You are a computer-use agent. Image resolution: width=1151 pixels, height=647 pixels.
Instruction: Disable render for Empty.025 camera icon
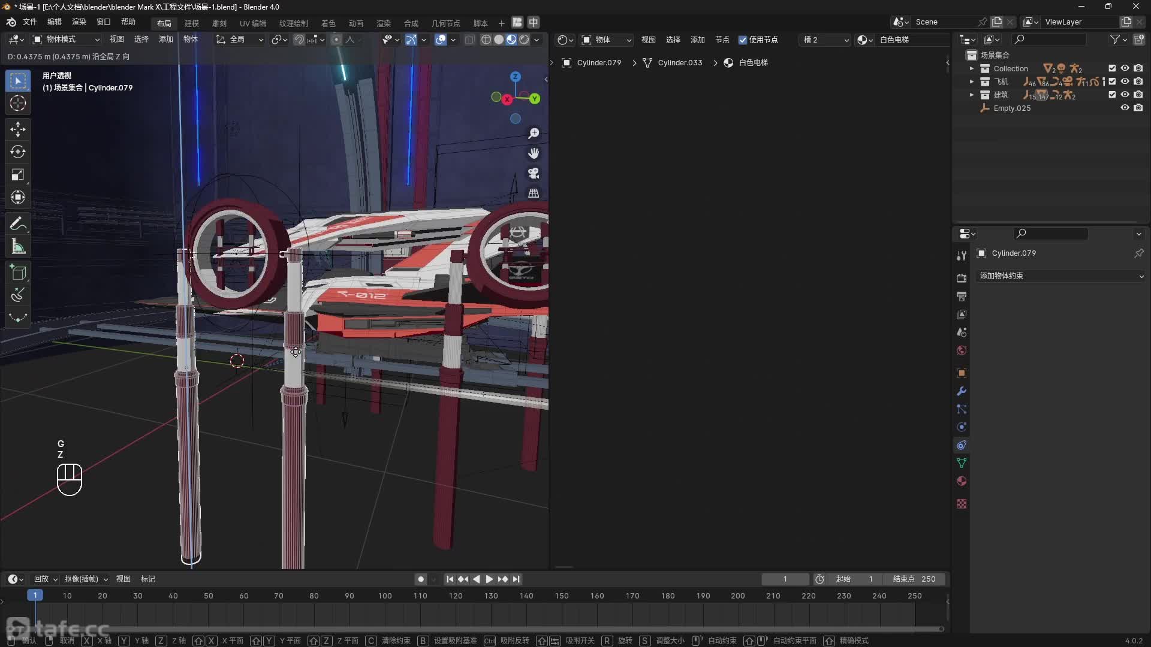[1138, 108]
